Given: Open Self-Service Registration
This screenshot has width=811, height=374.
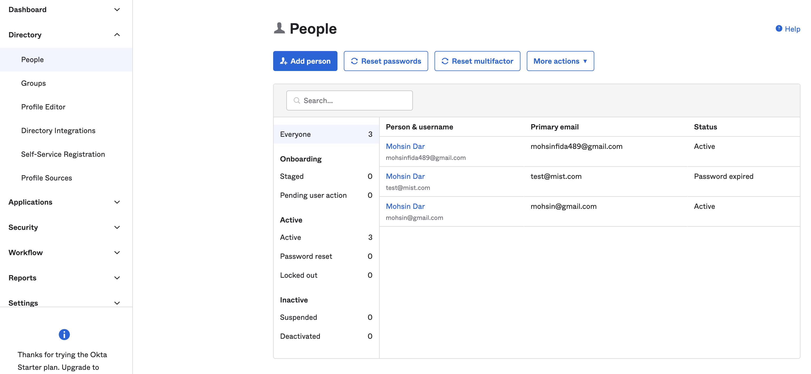Looking at the screenshot, I should pos(63,154).
